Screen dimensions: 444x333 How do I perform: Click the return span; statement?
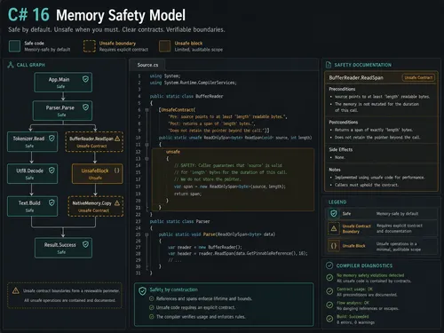(x=187, y=194)
